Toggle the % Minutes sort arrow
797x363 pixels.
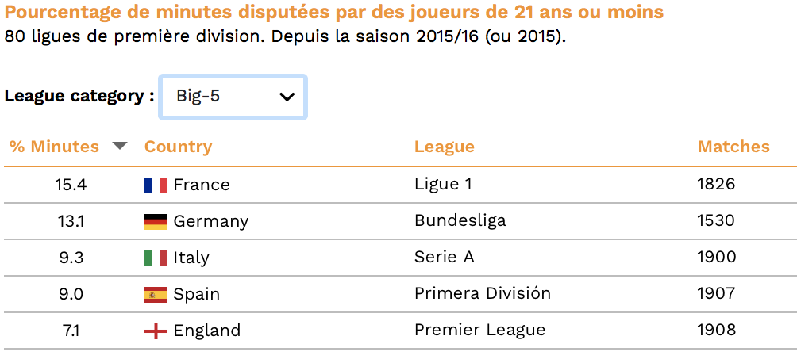[x=119, y=146]
